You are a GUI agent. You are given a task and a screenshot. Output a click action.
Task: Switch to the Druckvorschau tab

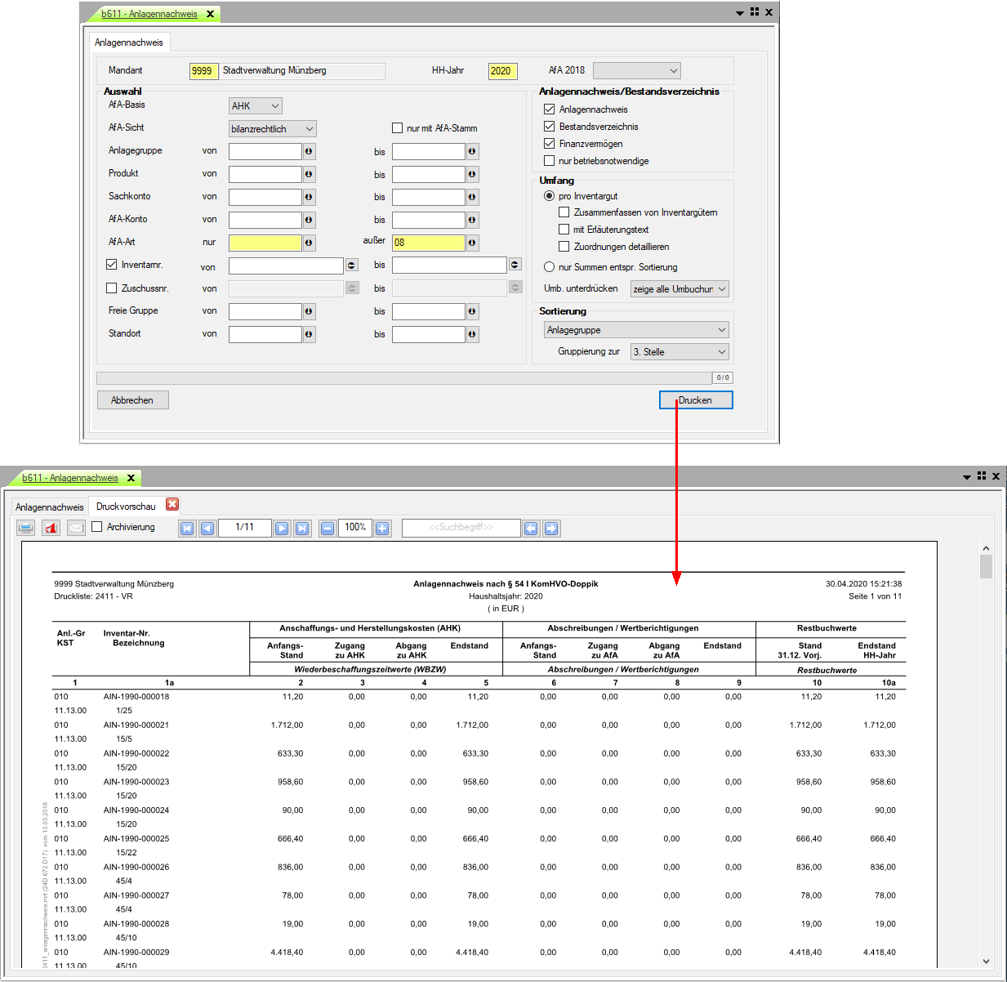(x=126, y=507)
